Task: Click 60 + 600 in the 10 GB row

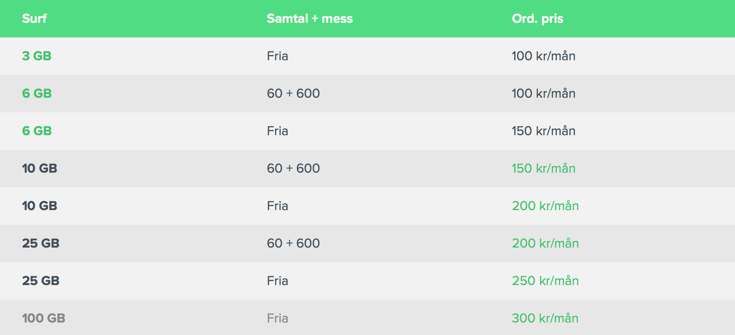Action: (293, 168)
